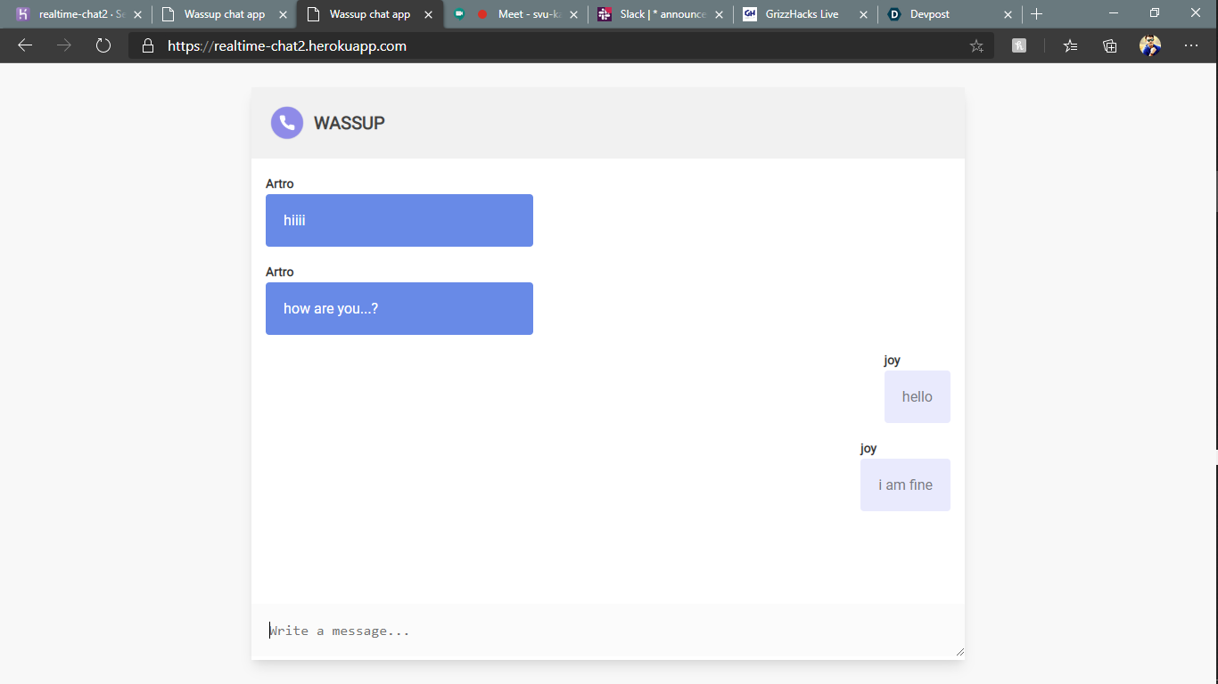Click the purple phone icon beside WASSUP
This screenshot has height=684, width=1218.
pyautogui.click(x=287, y=123)
